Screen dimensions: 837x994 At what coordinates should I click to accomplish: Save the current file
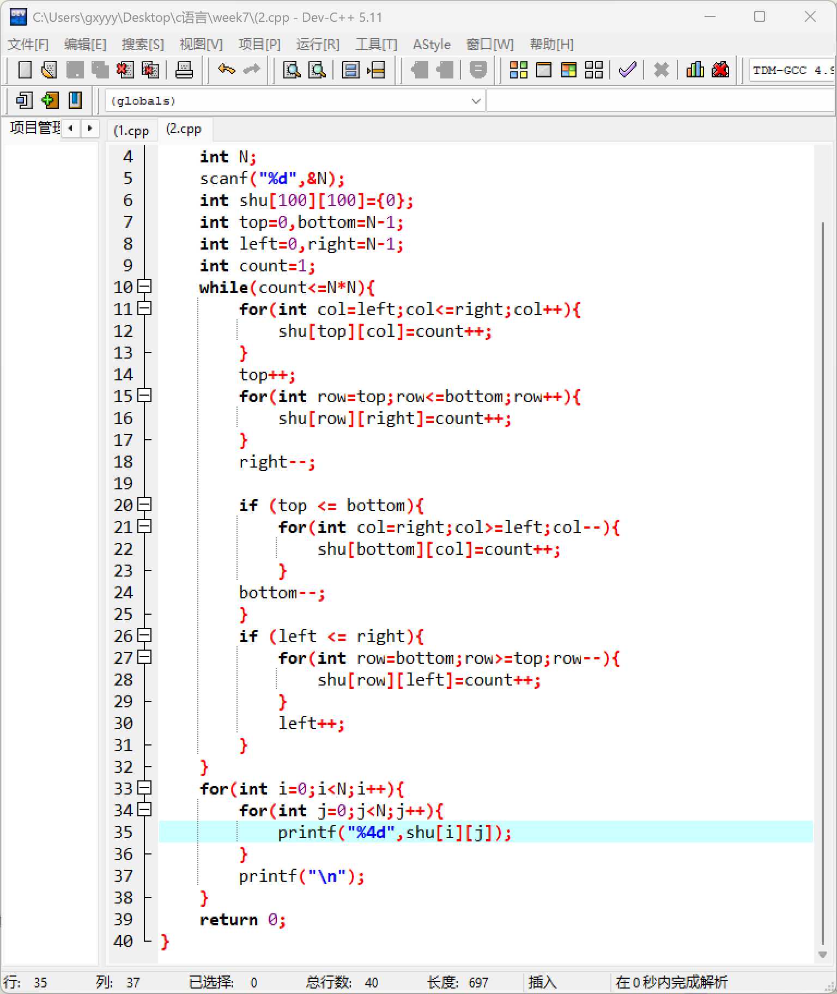[x=75, y=70]
